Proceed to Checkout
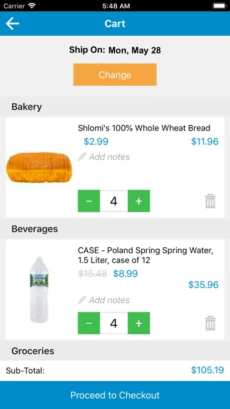Image resolution: width=230 pixels, height=409 pixels. point(115,395)
